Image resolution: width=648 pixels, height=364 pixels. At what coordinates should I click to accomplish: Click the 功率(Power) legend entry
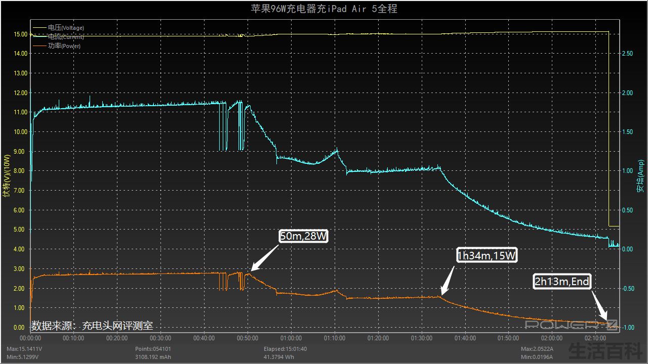coord(56,46)
